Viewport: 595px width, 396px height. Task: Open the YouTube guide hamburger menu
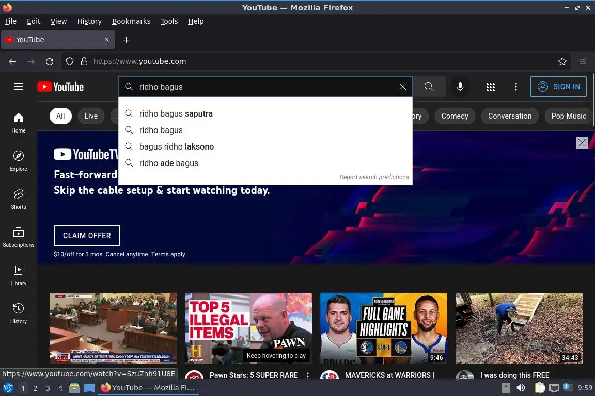coord(19,87)
